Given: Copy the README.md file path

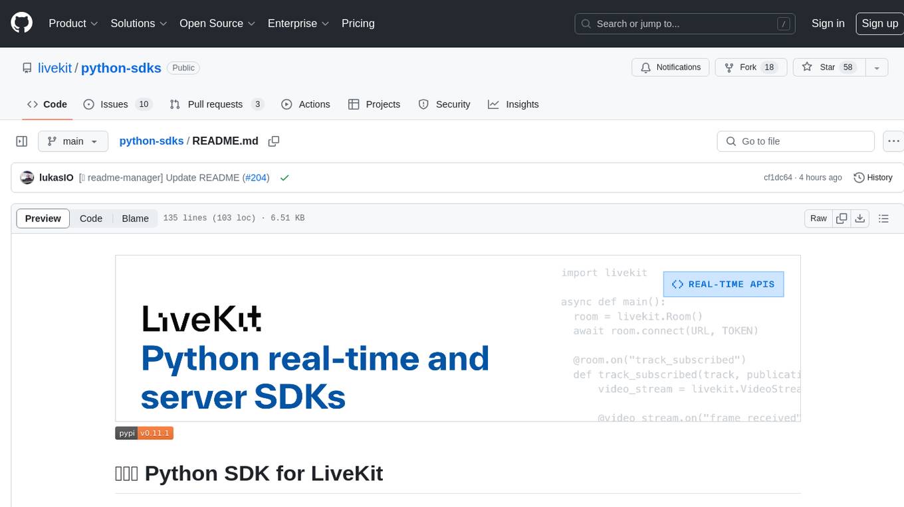Looking at the screenshot, I should (x=273, y=141).
